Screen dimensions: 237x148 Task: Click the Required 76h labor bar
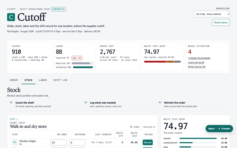click(82, 63)
